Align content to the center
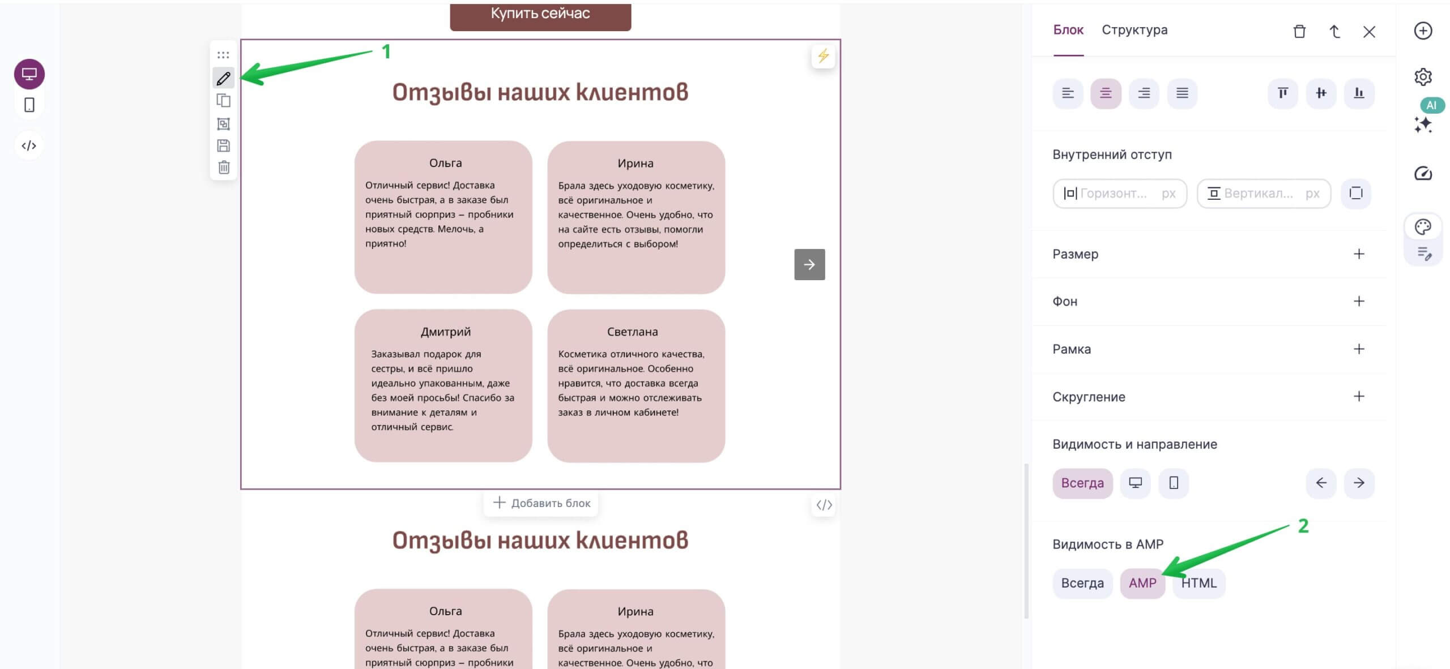 click(1106, 93)
